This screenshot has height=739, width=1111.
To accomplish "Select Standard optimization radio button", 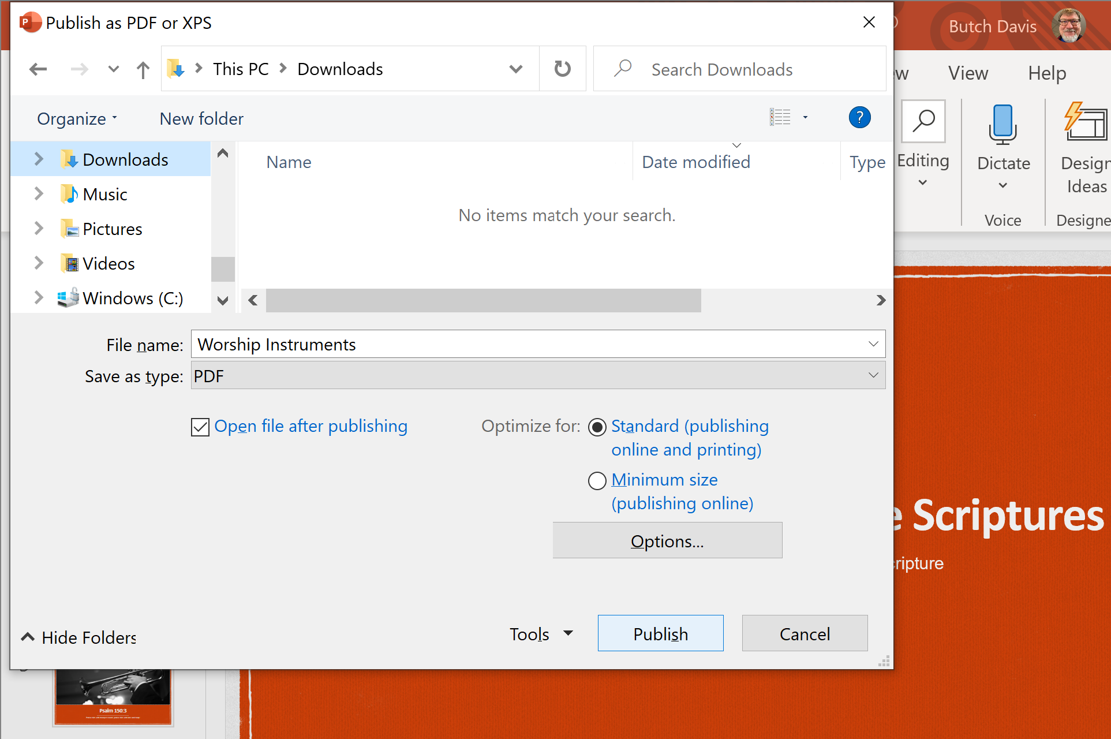I will 597,427.
